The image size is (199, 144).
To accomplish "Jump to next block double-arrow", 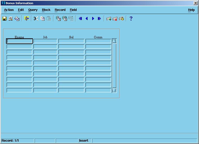I will [99, 18].
